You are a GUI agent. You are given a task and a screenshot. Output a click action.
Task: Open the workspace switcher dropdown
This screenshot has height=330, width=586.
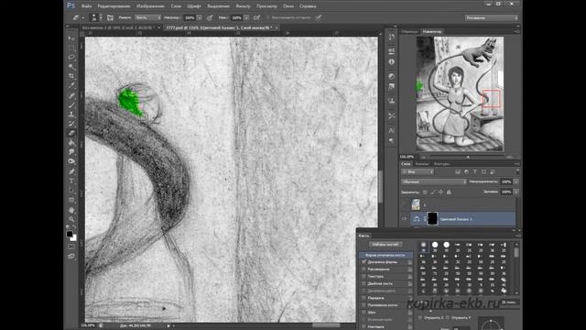(492, 17)
